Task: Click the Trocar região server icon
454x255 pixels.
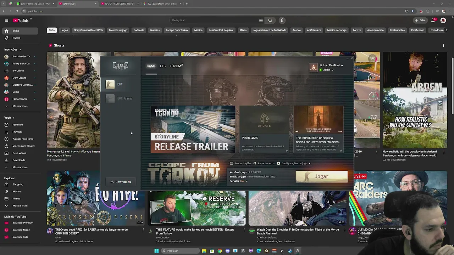Action: [232, 163]
